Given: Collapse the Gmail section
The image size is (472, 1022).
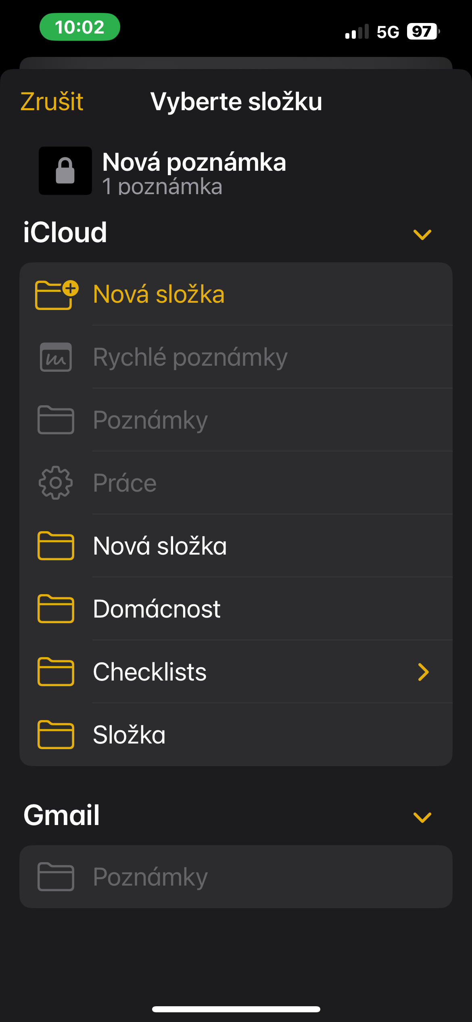Looking at the screenshot, I should (x=422, y=817).
